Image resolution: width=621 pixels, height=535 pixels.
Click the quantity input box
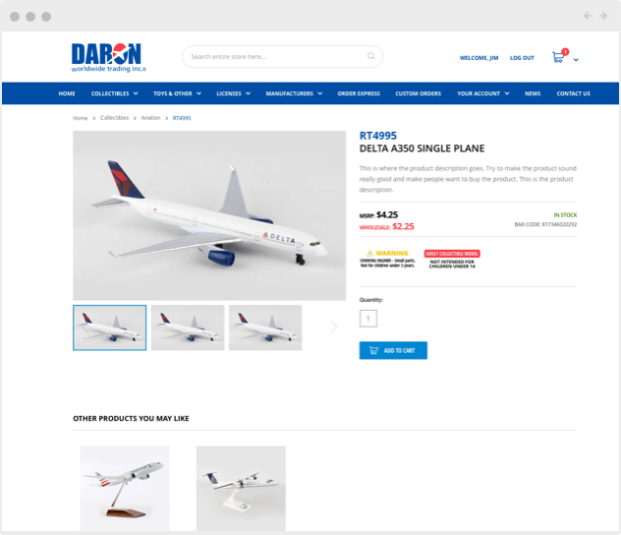[367, 319]
